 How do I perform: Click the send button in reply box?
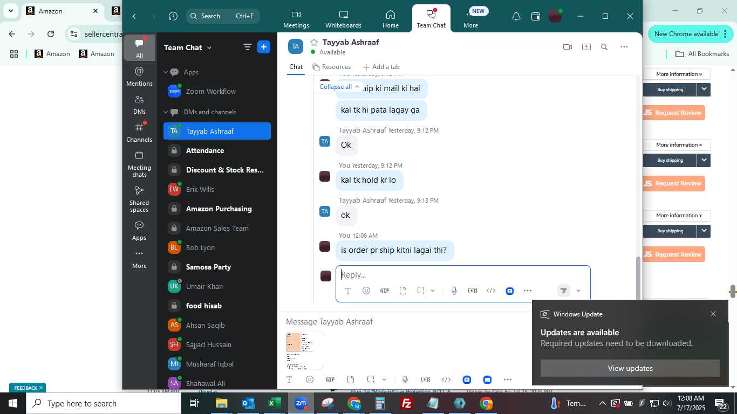coord(563,291)
